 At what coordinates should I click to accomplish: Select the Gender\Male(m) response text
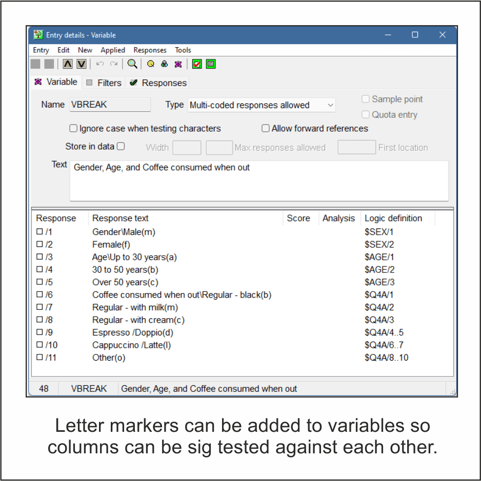click(124, 232)
